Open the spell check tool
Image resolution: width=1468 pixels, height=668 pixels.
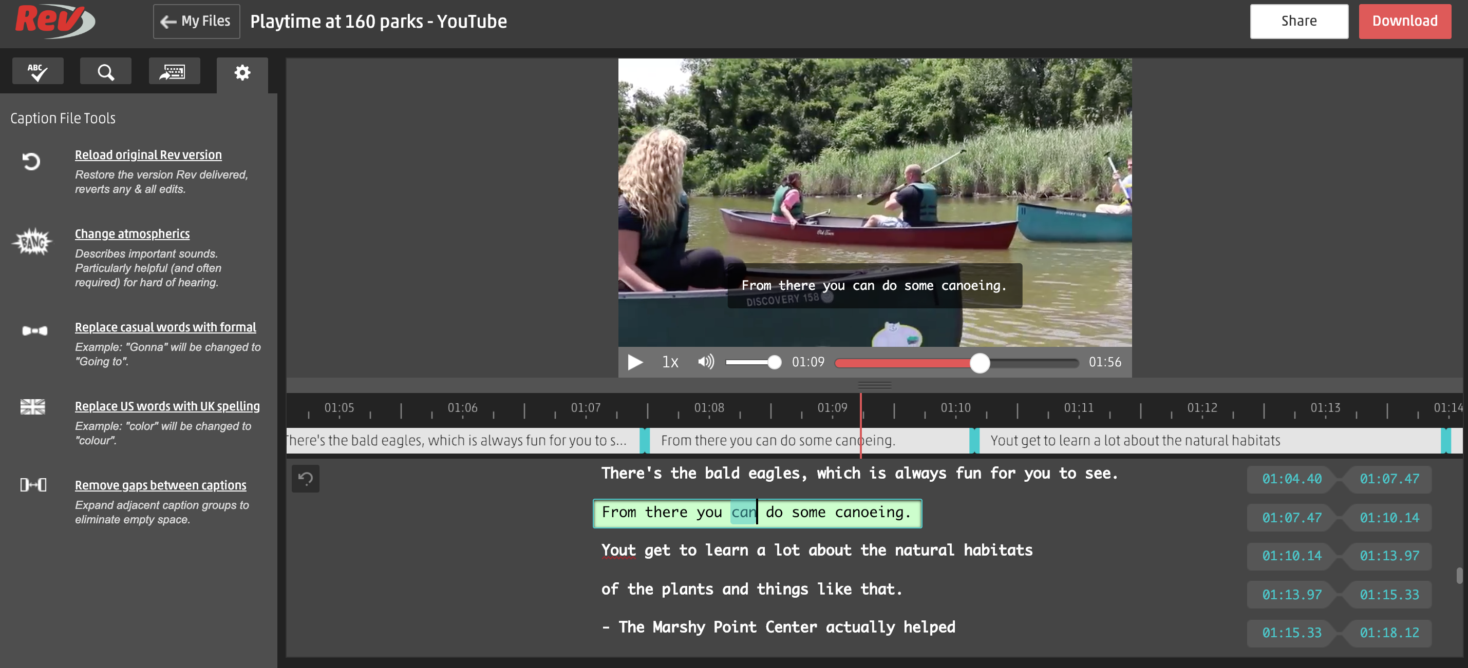click(x=37, y=71)
